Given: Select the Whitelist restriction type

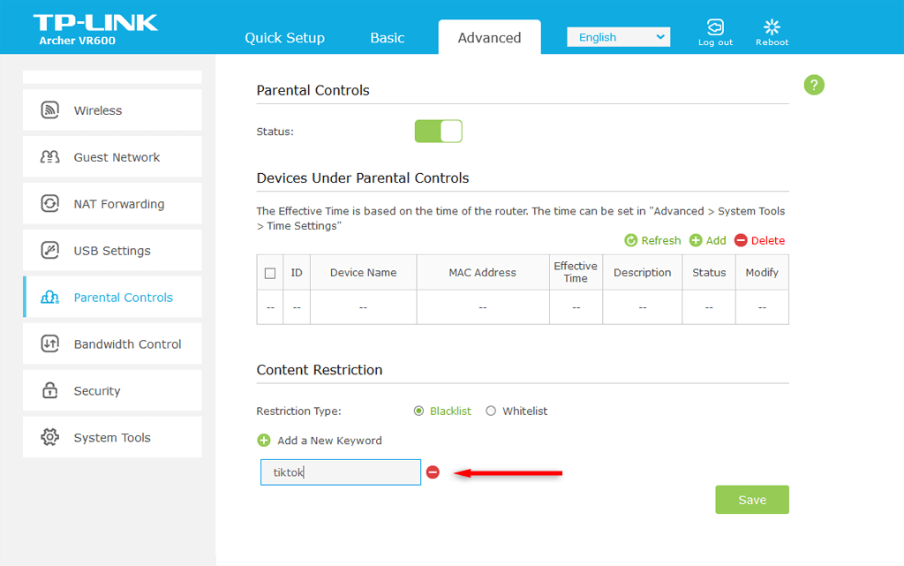Looking at the screenshot, I should pyautogui.click(x=492, y=411).
